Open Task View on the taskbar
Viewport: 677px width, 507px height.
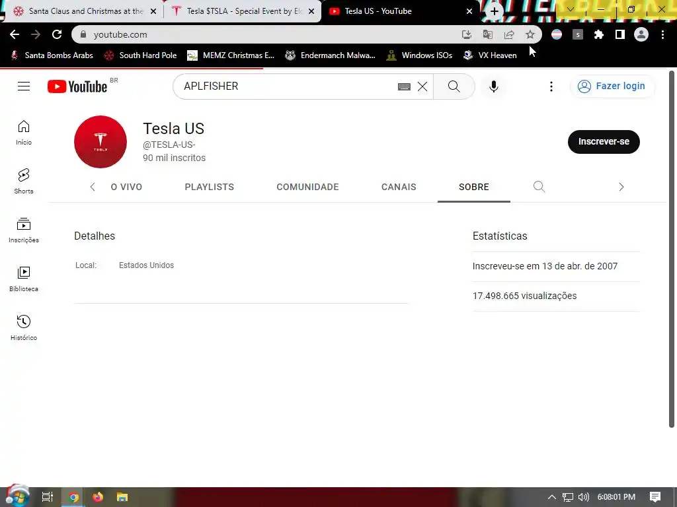[x=48, y=497]
